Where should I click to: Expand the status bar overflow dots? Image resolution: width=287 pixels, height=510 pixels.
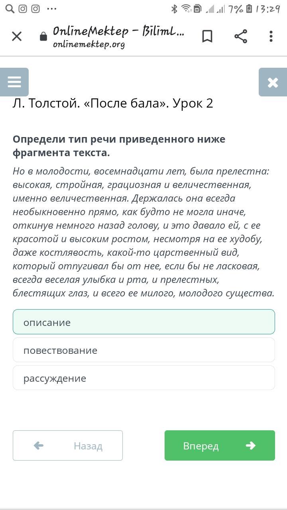[52, 9]
